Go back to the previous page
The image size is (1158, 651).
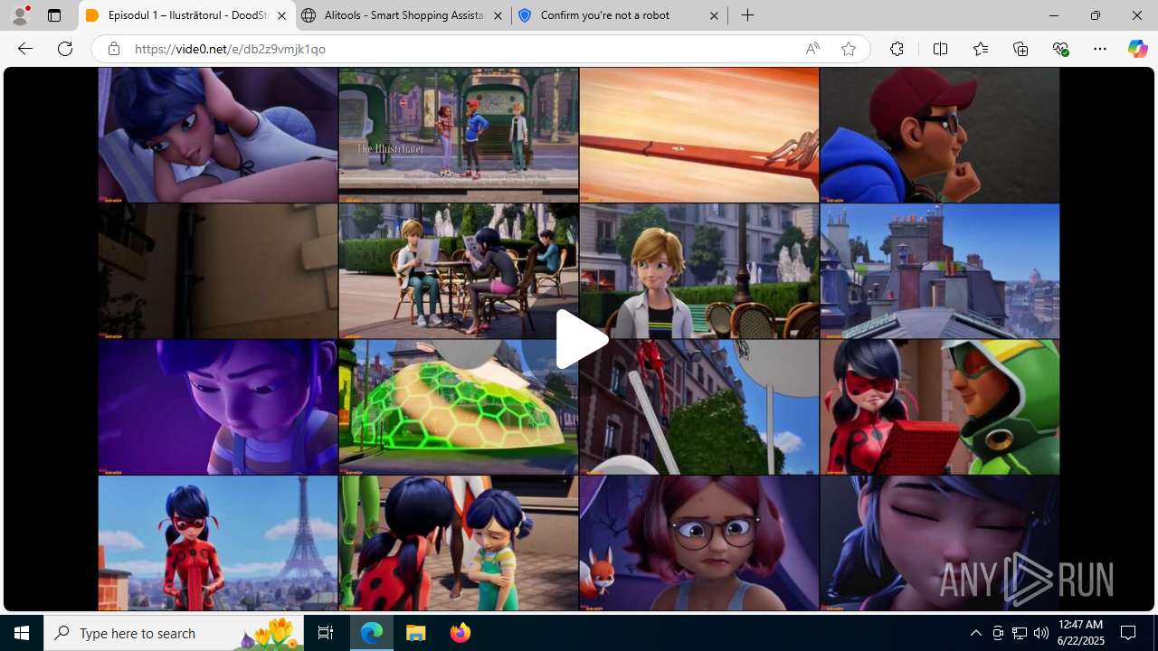click(25, 49)
